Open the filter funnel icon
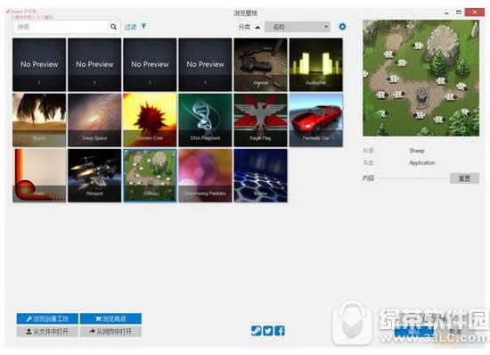 coord(143,26)
